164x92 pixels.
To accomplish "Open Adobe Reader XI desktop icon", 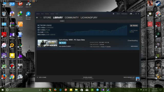I will pyautogui.click(x=4, y=36).
